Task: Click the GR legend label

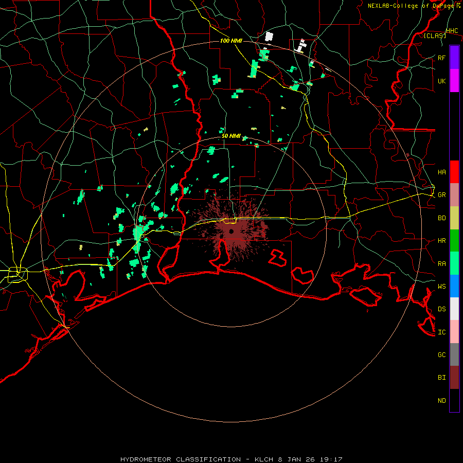Action: [x=441, y=195]
